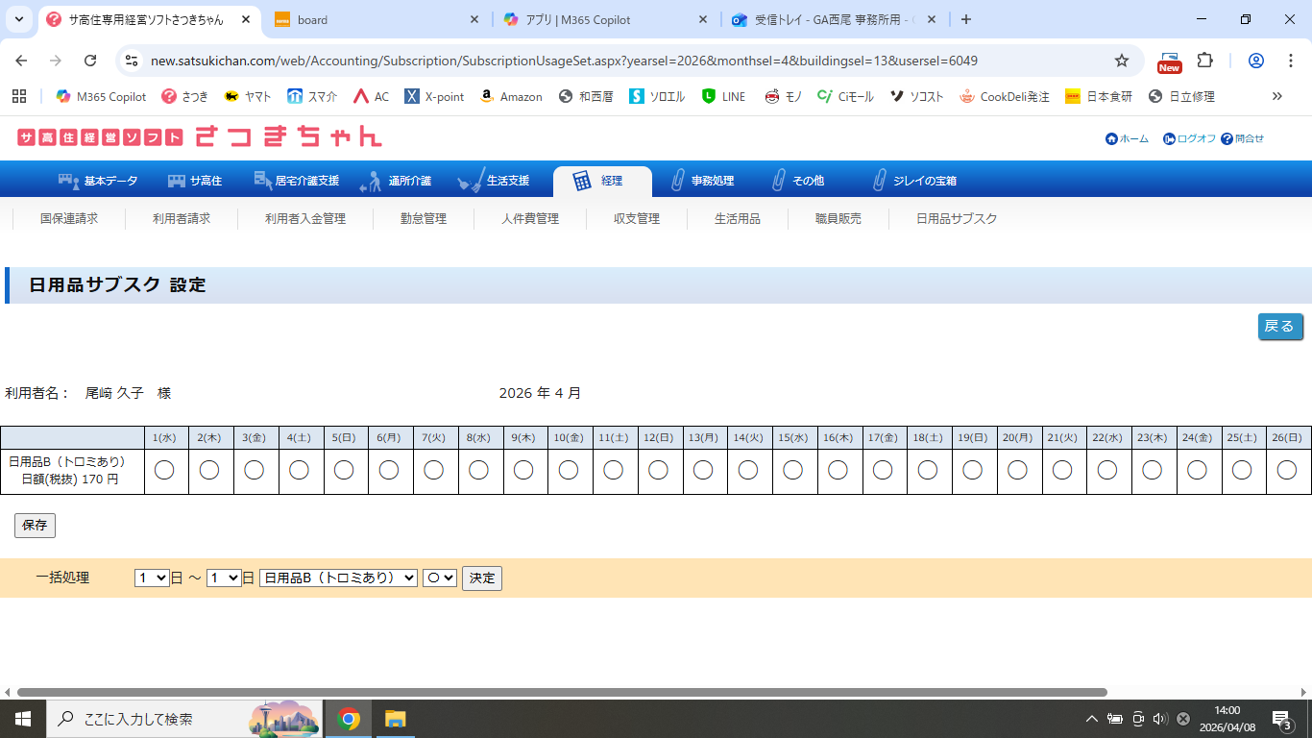
Task: Toggle the circle for 1(水)
Action: 164,470
